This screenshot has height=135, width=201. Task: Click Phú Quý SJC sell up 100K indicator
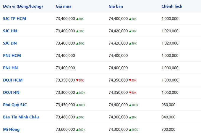pyautogui.click(x=134, y=105)
